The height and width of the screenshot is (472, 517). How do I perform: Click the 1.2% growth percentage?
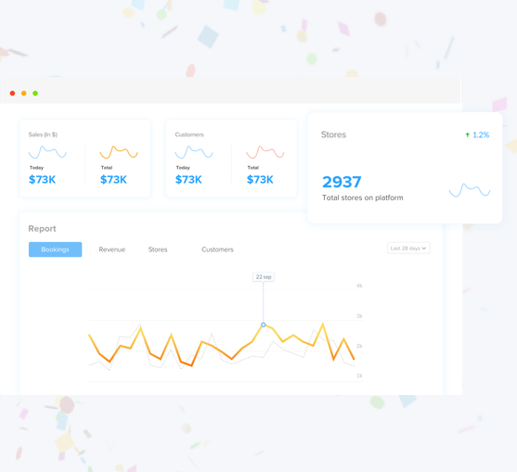coord(481,134)
